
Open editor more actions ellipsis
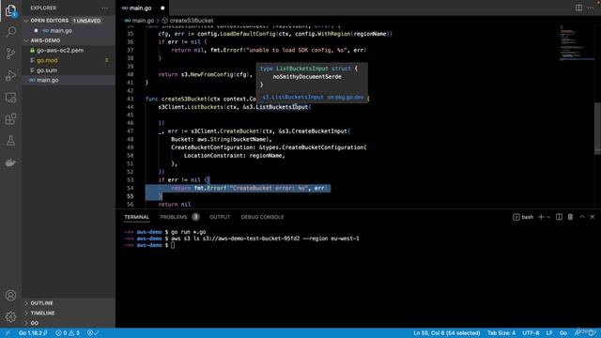(591, 8)
